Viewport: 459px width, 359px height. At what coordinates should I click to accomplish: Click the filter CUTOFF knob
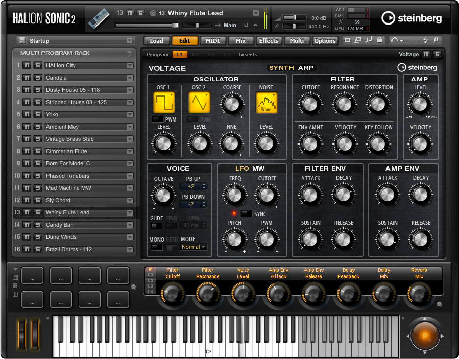tap(310, 104)
